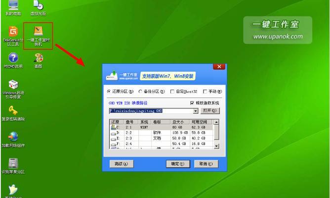The width and height of the screenshot is (330, 198).
Task: Sort by the 总大小 column header
Action: tap(180, 122)
